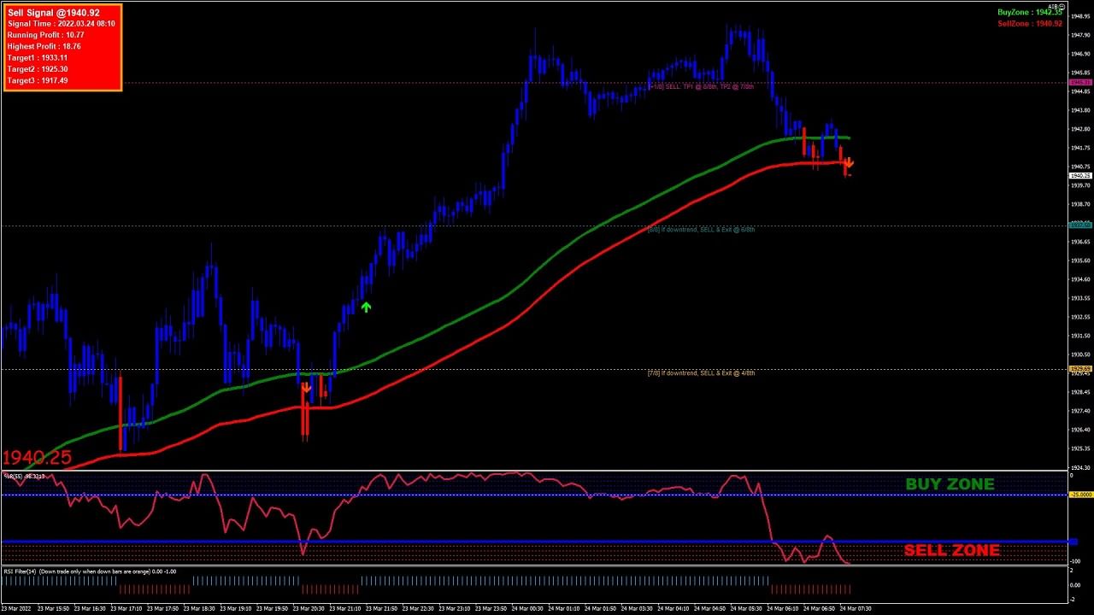
Task: Click the yellow -25.0000 level tag
Action: (x=1081, y=495)
